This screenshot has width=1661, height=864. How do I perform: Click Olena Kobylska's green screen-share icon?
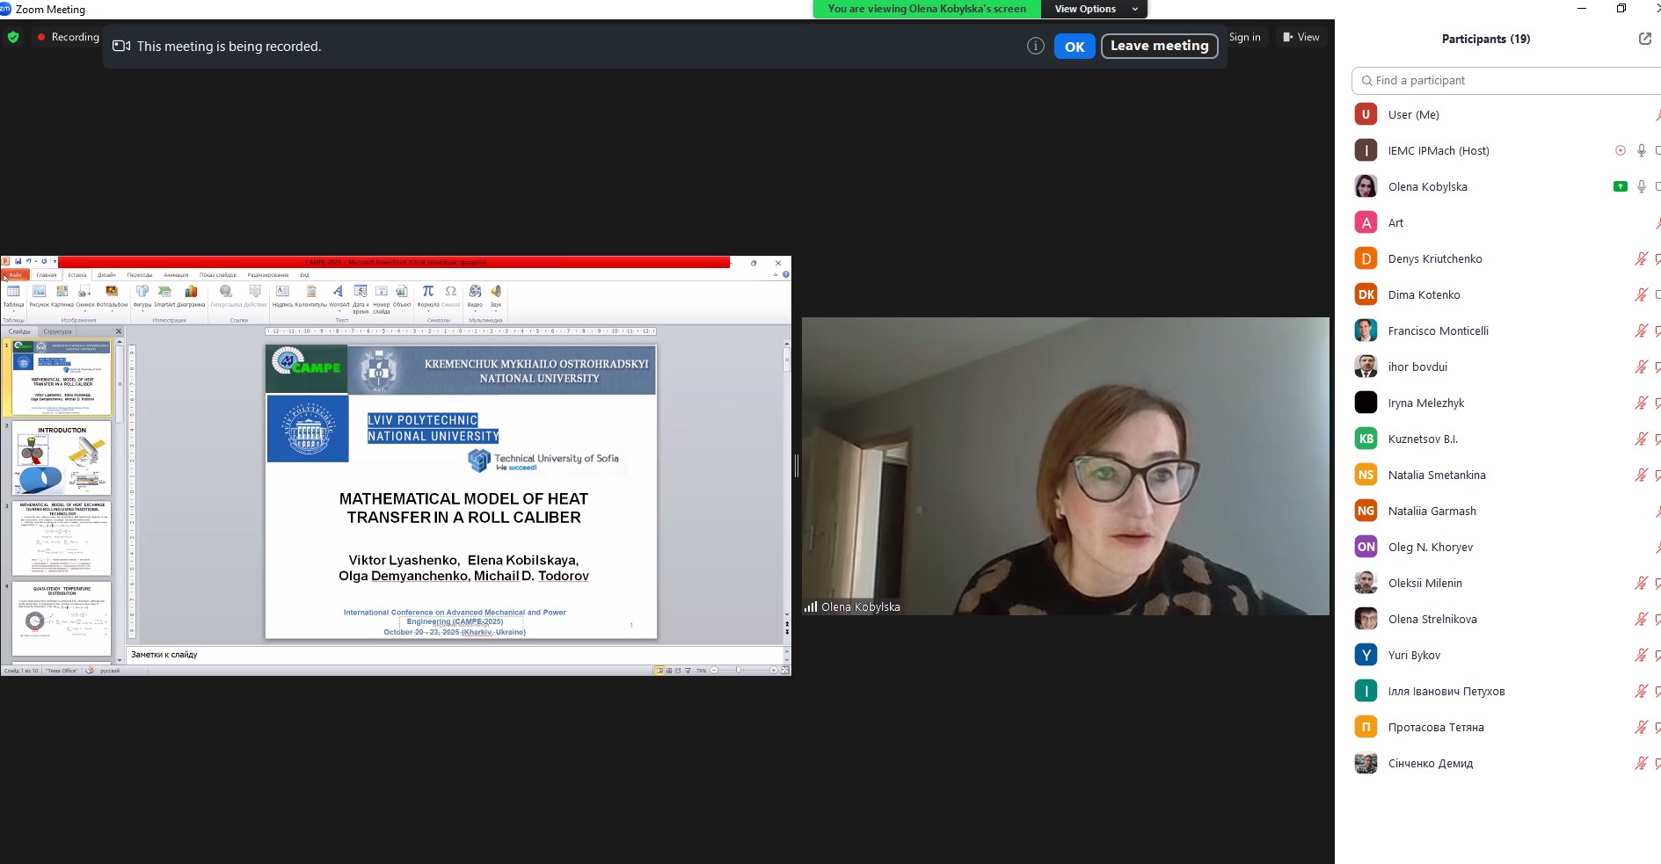(x=1620, y=186)
